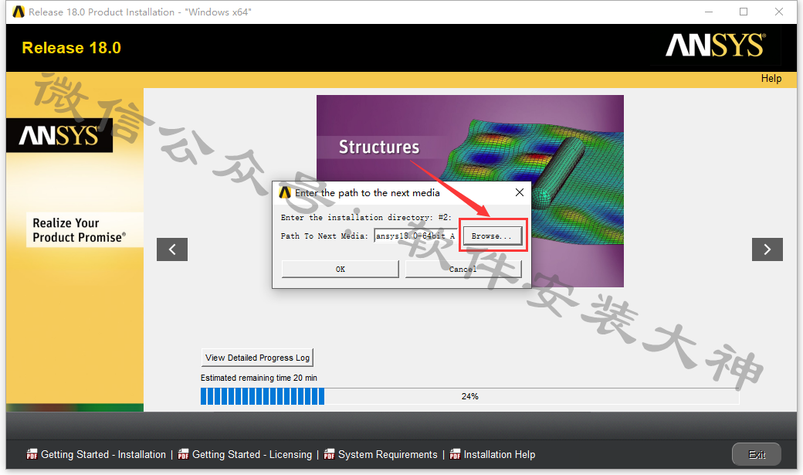Click PDF icon beside Installation Help

[455, 454]
